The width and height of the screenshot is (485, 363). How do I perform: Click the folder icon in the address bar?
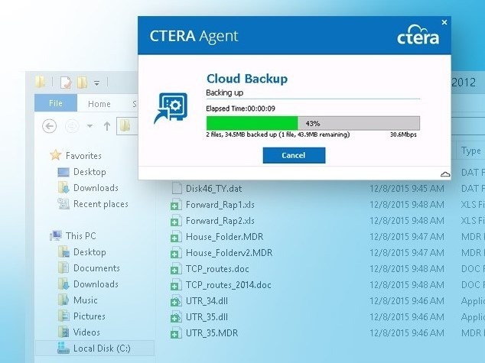(125, 126)
